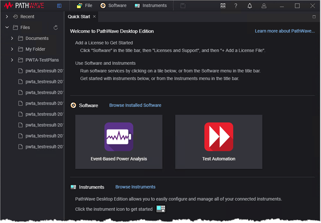Expand the My Folder node
The height and width of the screenshot is (223, 321).
pyautogui.click(x=12, y=49)
